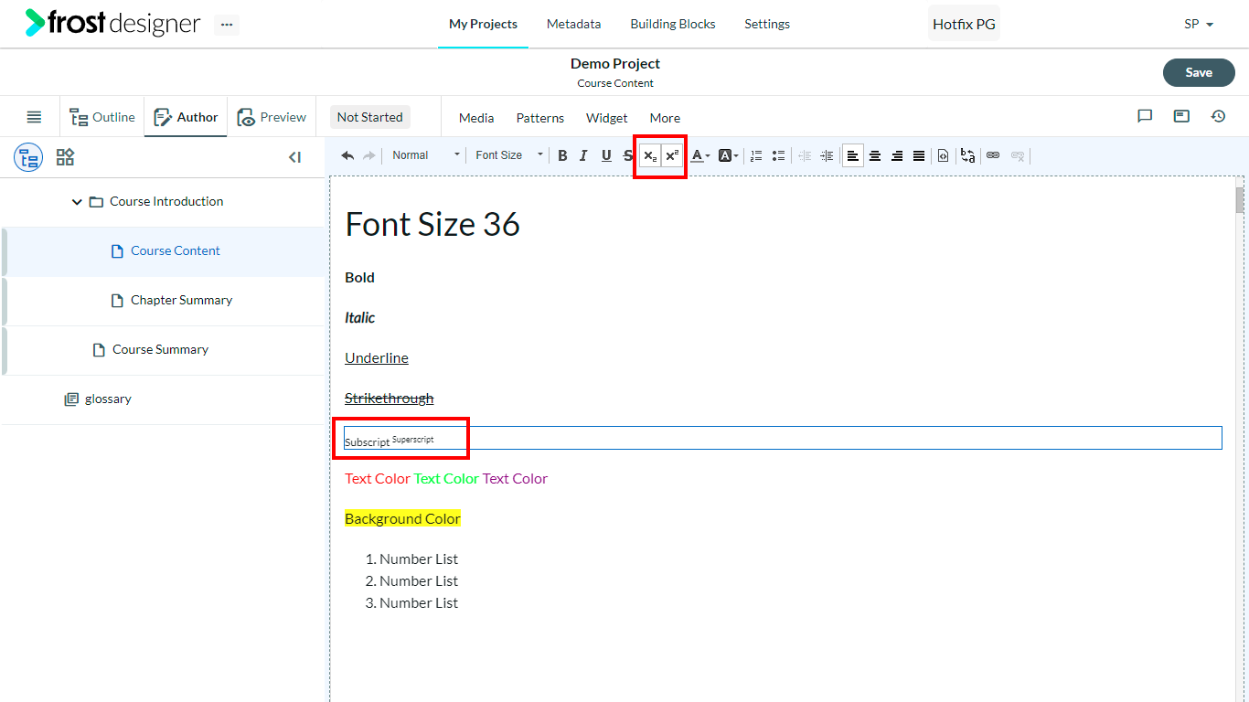The height and width of the screenshot is (702, 1249).
Task: Open the hamburger menu icon
Action: point(34,117)
